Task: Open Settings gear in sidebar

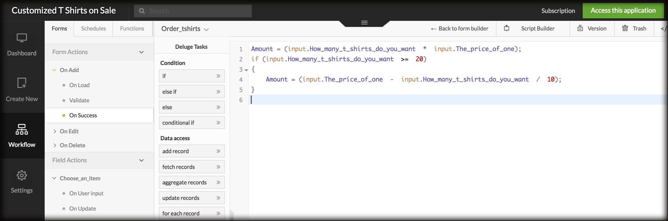Action: (22, 176)
